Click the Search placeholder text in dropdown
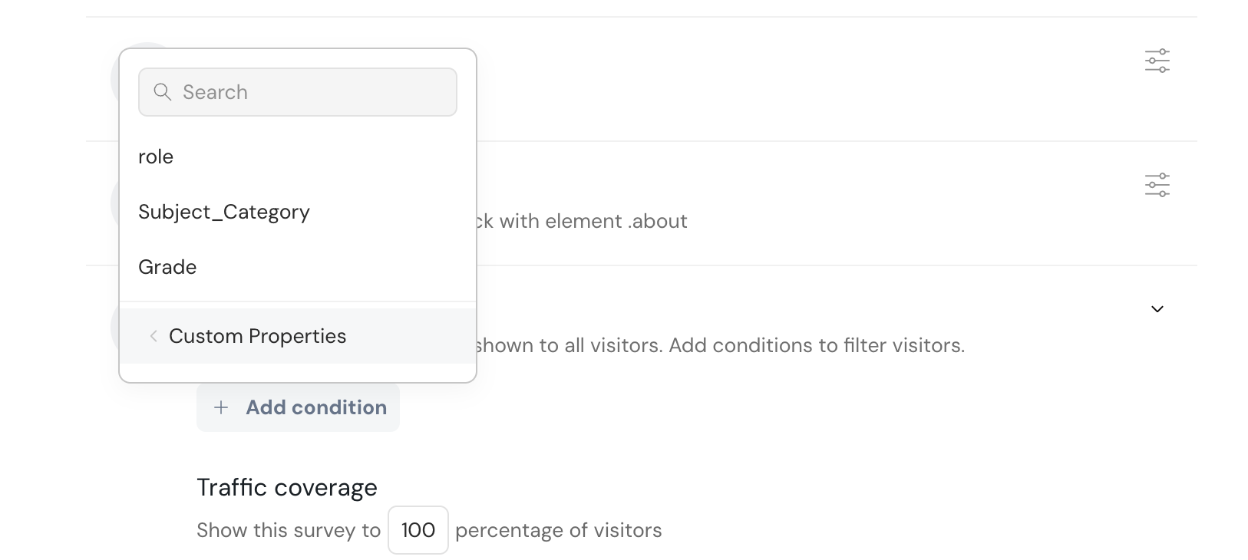 [215, 92]
